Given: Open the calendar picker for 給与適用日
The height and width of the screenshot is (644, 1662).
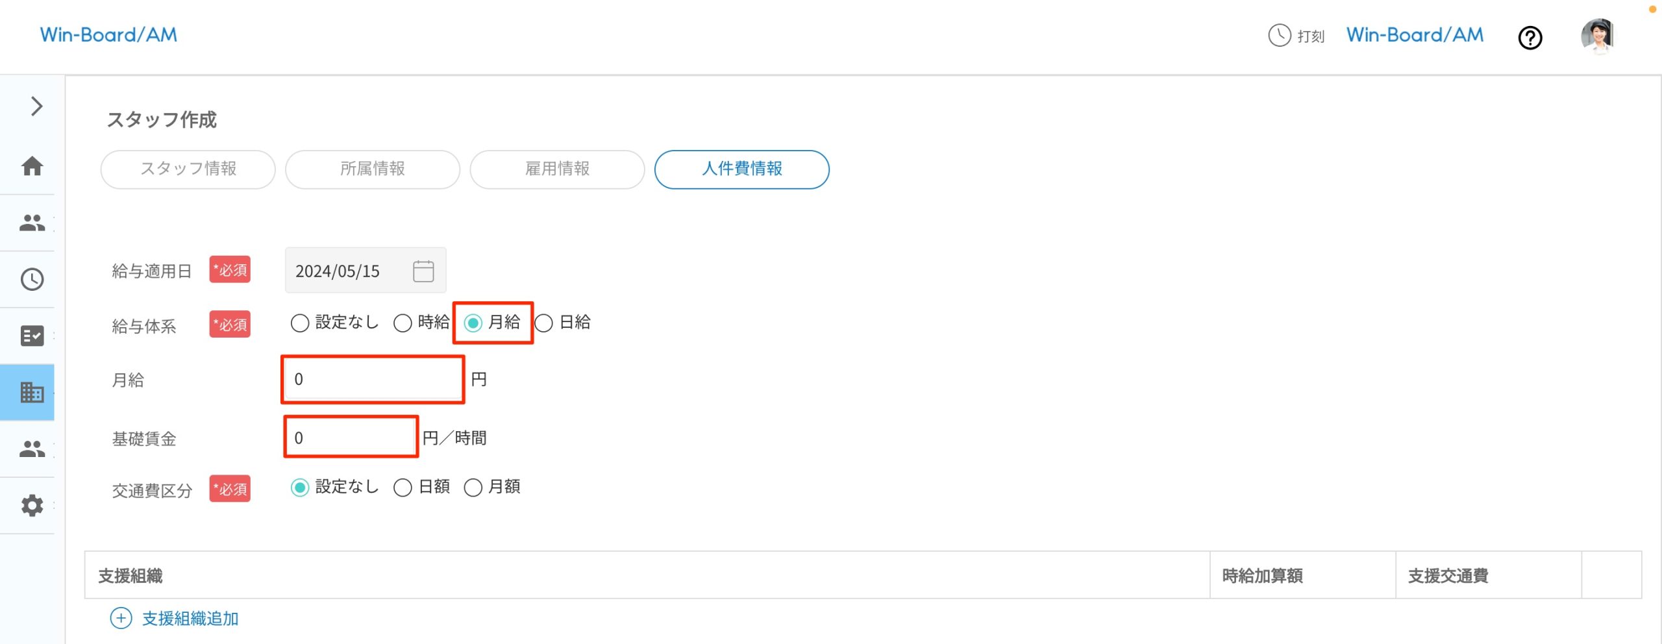Looking at the screenshot, I should (423, 271).
